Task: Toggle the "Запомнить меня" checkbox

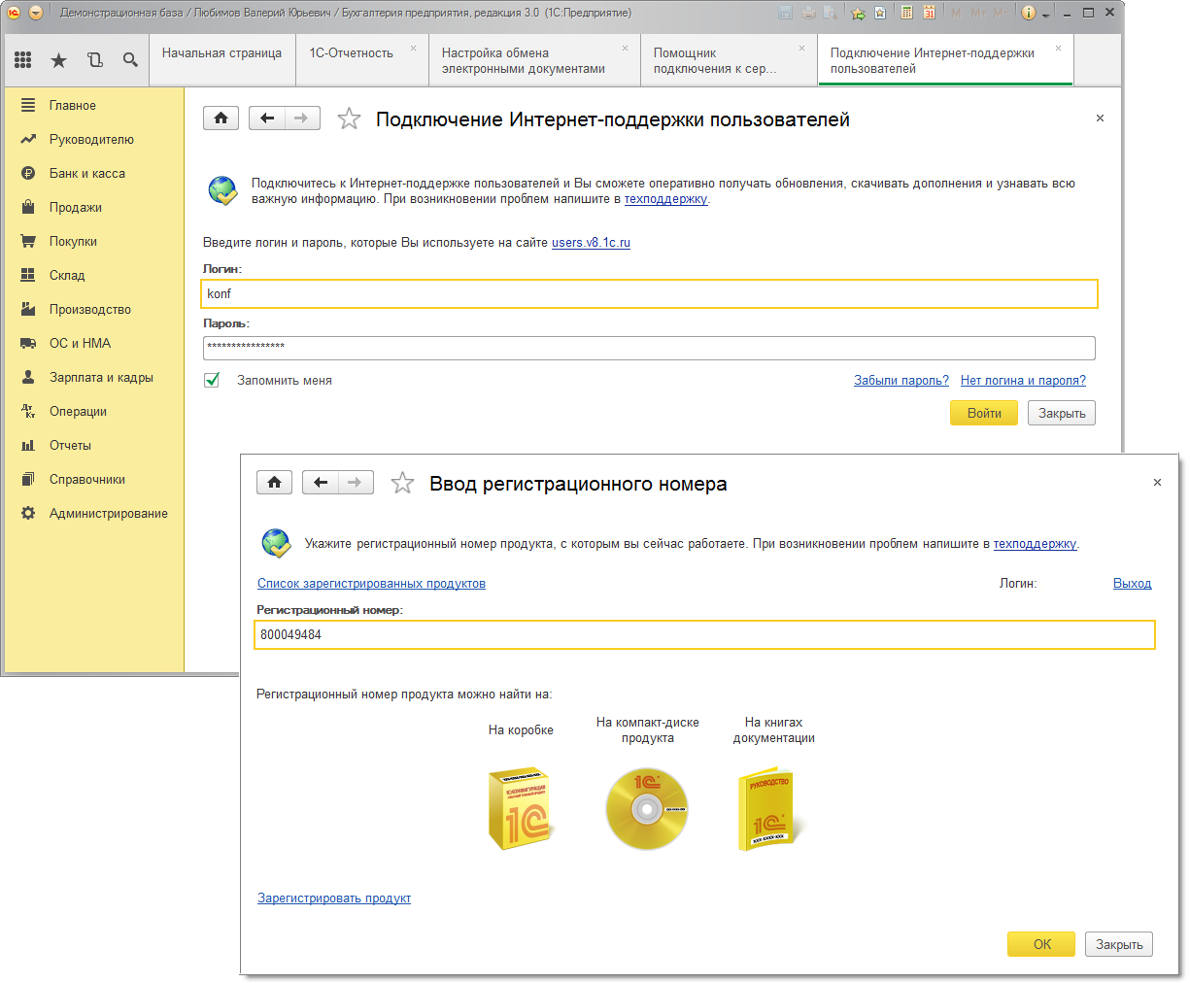Action: click(212, 380)
